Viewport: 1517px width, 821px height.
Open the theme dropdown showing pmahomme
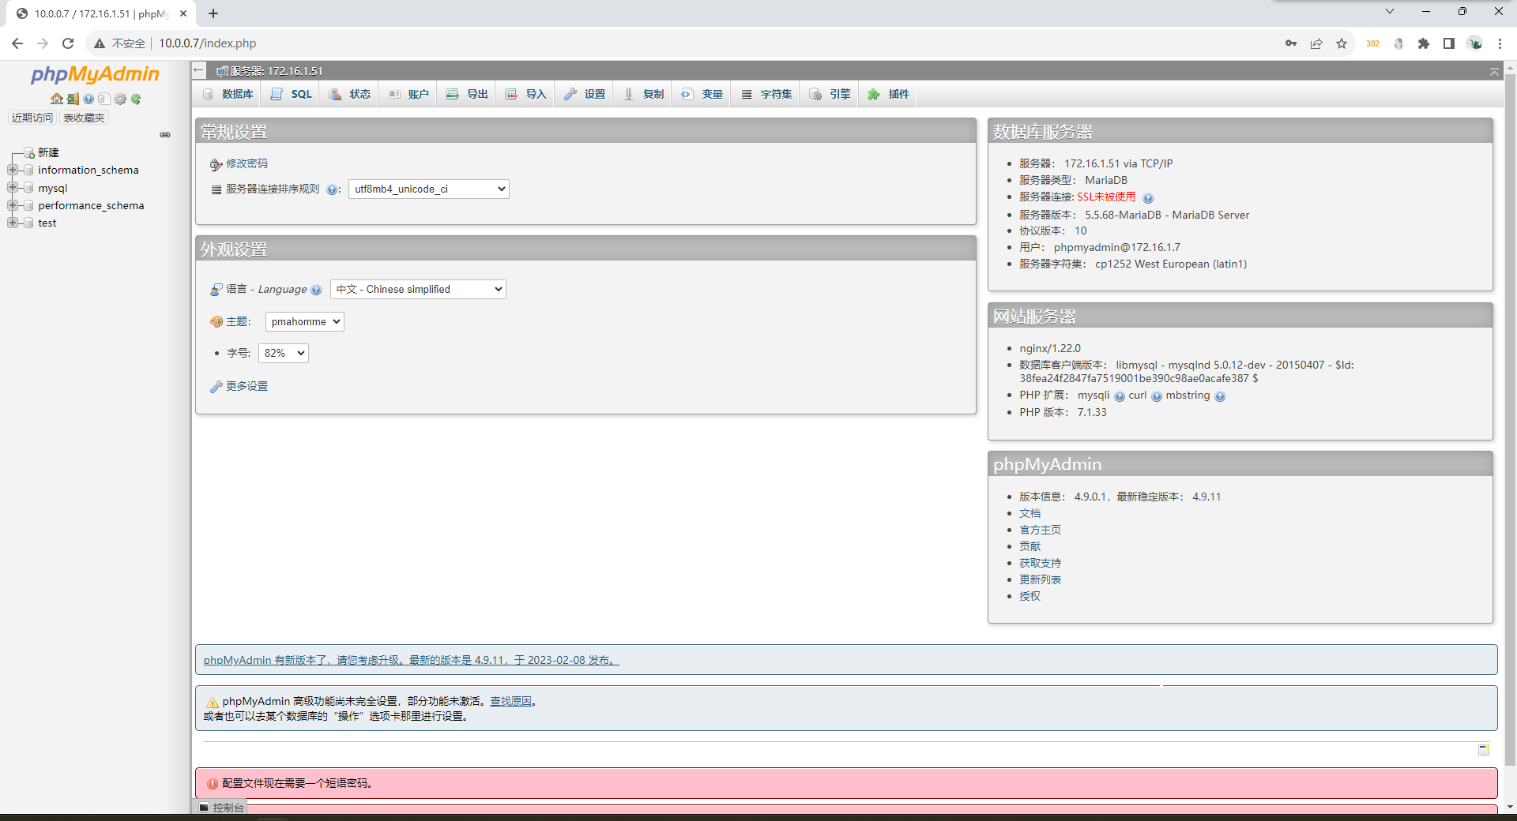(x=305, y=322)
